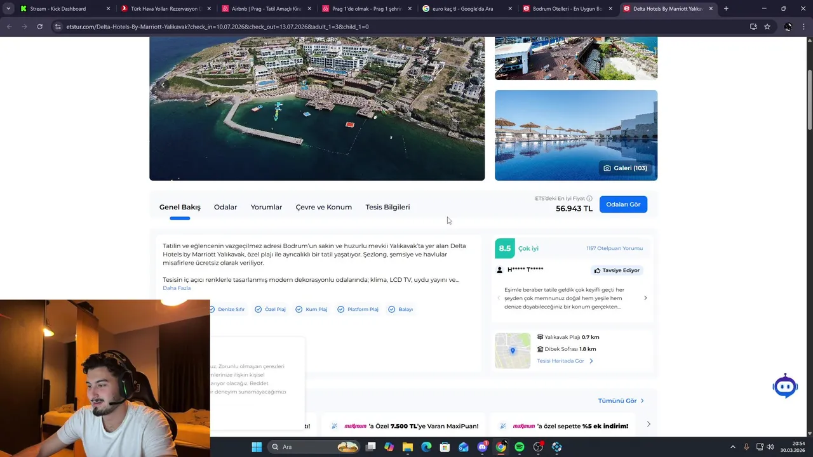Click the reviewer profile icon
This screenshot has height=457, width=813.
pos(501,270)
